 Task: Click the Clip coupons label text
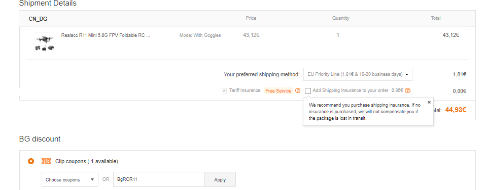(x=87, y=161)
